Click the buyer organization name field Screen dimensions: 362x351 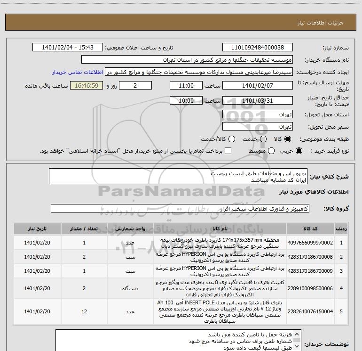point(187,60)
